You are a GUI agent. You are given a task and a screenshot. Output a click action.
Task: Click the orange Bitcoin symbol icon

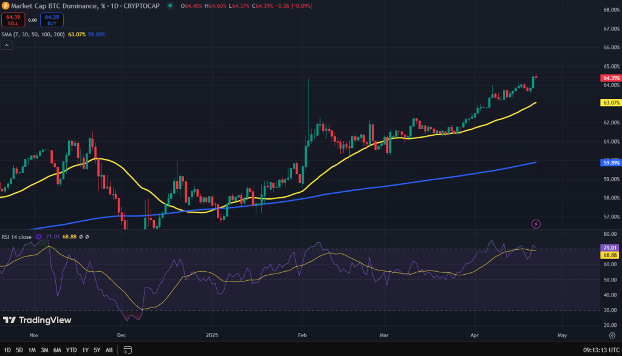tap(5, 6)
